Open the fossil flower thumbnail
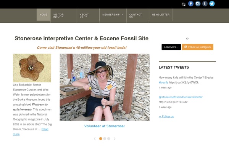The image size is (229, 152). [x=32, y=68]
